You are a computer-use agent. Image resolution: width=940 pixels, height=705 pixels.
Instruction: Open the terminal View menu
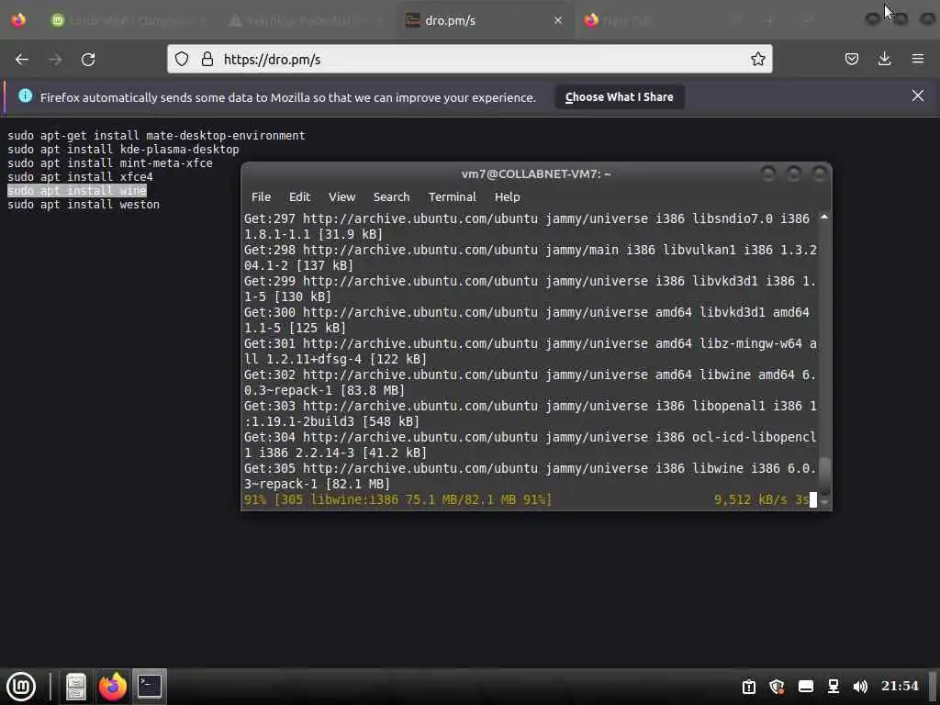pos(341,196)
